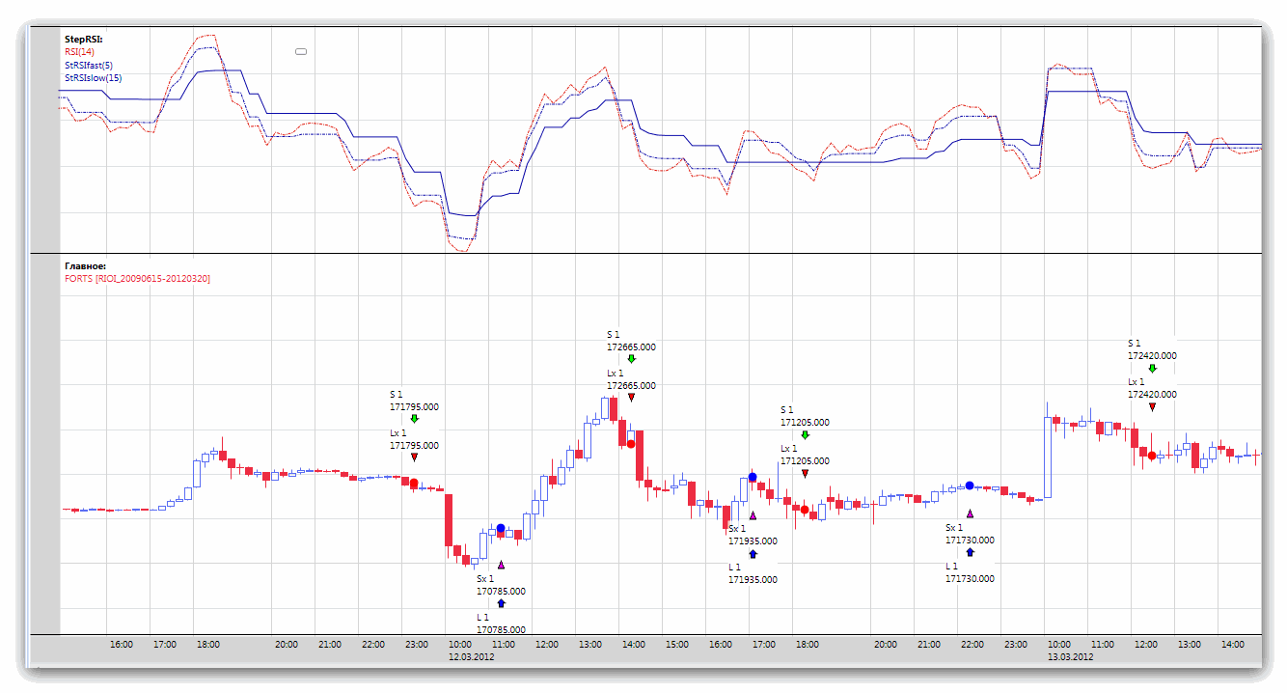Viewport: 1287px width, 693px height.
Task: Click the S 1 label above 172665.000
Action: click(615, 335)
